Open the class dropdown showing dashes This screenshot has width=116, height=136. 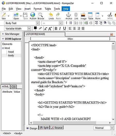(52, 23)
